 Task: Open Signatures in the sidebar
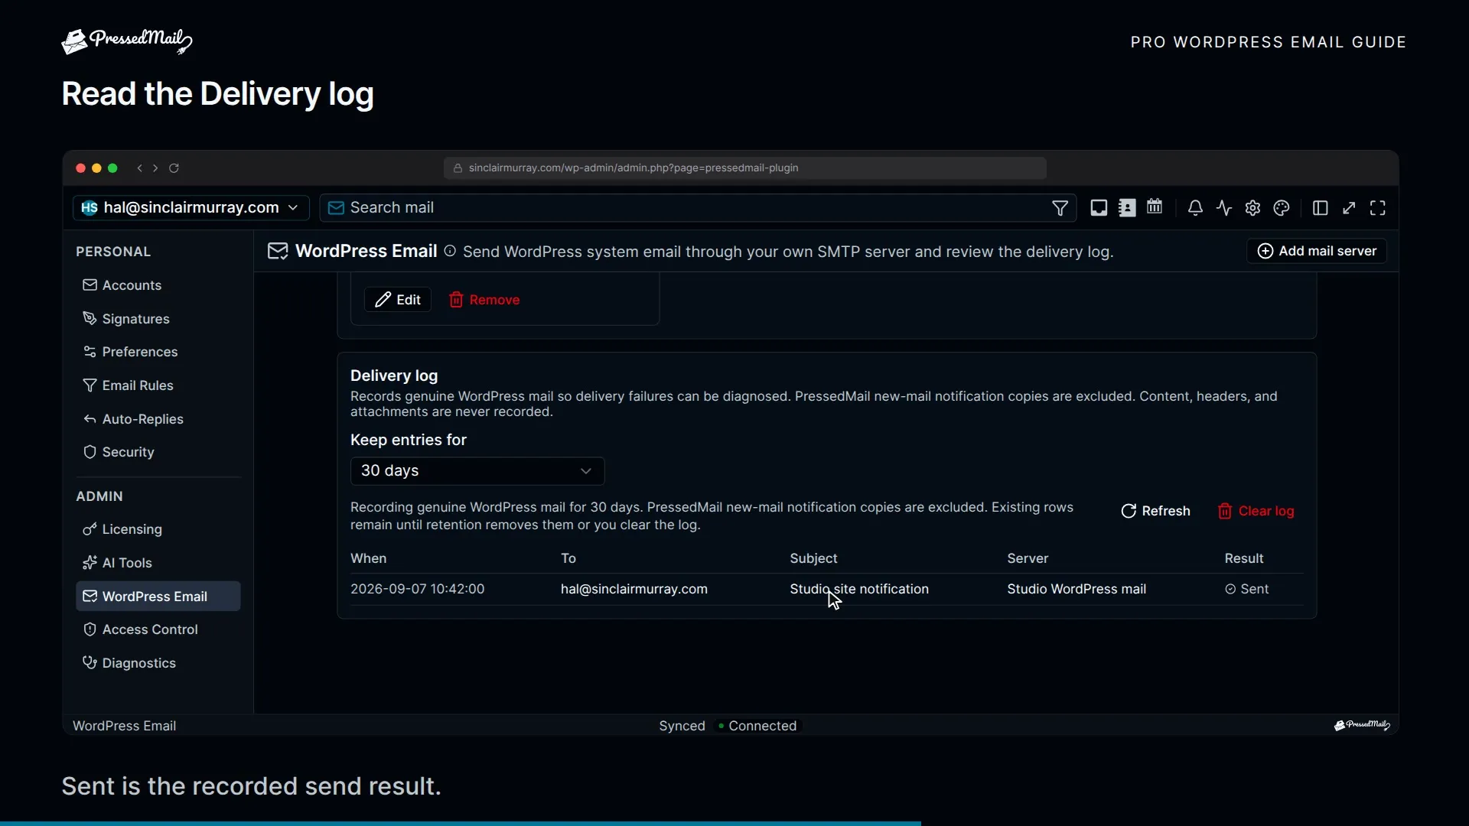[x=158, y=319]
